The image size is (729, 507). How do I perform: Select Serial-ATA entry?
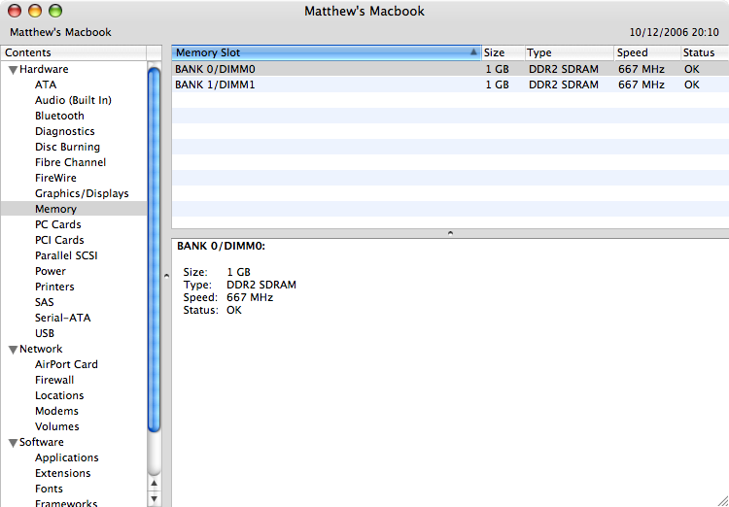click(63, 318)
